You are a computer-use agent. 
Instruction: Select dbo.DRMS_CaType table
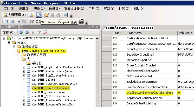(43, 80)
